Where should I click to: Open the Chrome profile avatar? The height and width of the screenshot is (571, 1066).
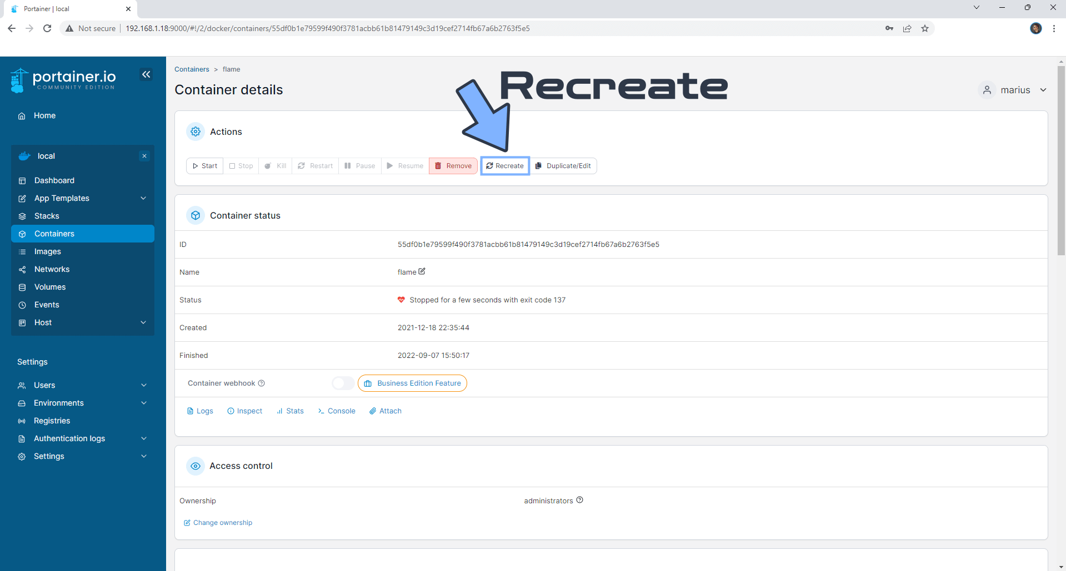coord(1036,28)
